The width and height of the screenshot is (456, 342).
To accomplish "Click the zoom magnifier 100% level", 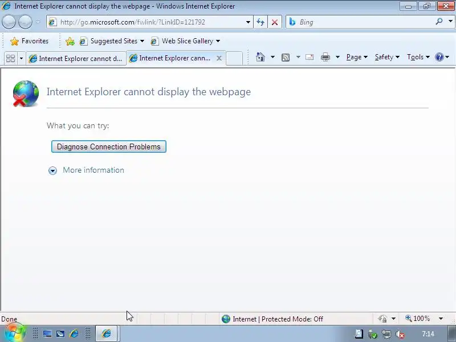I will click(418, 319).
